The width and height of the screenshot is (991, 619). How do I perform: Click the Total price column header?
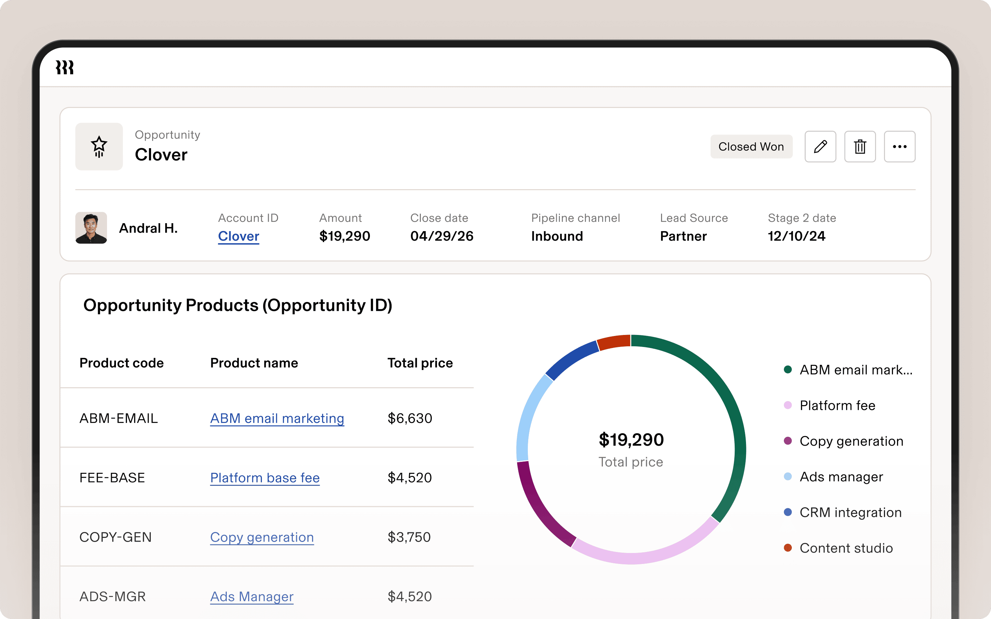point(420,363)
